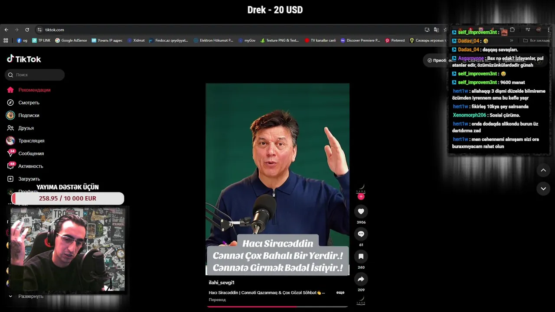Open the Xidmət bookmark
The image size is (555, 312).
136,40
